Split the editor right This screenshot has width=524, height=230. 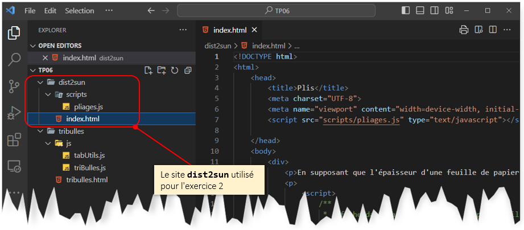pos(493,30)
